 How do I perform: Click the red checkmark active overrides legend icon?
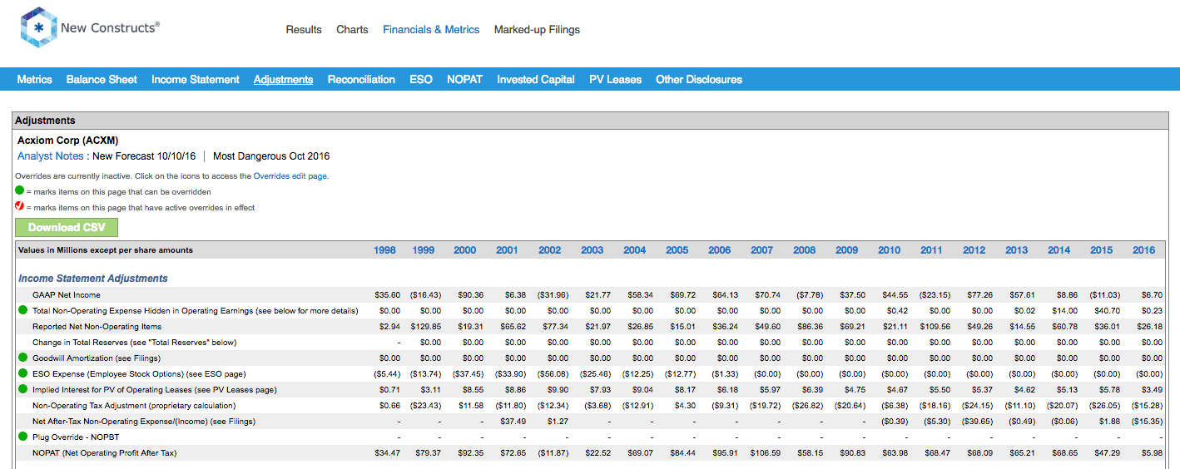coord(20,207)
